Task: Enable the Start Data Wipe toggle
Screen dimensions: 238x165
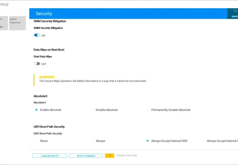Action: click(x=37, y=64)
